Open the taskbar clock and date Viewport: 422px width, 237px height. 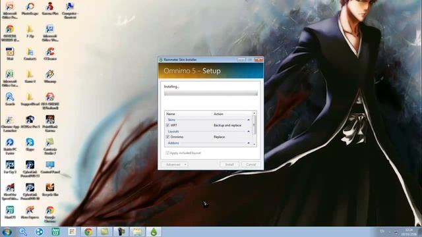pyautogui.click(x=409, y=232)
